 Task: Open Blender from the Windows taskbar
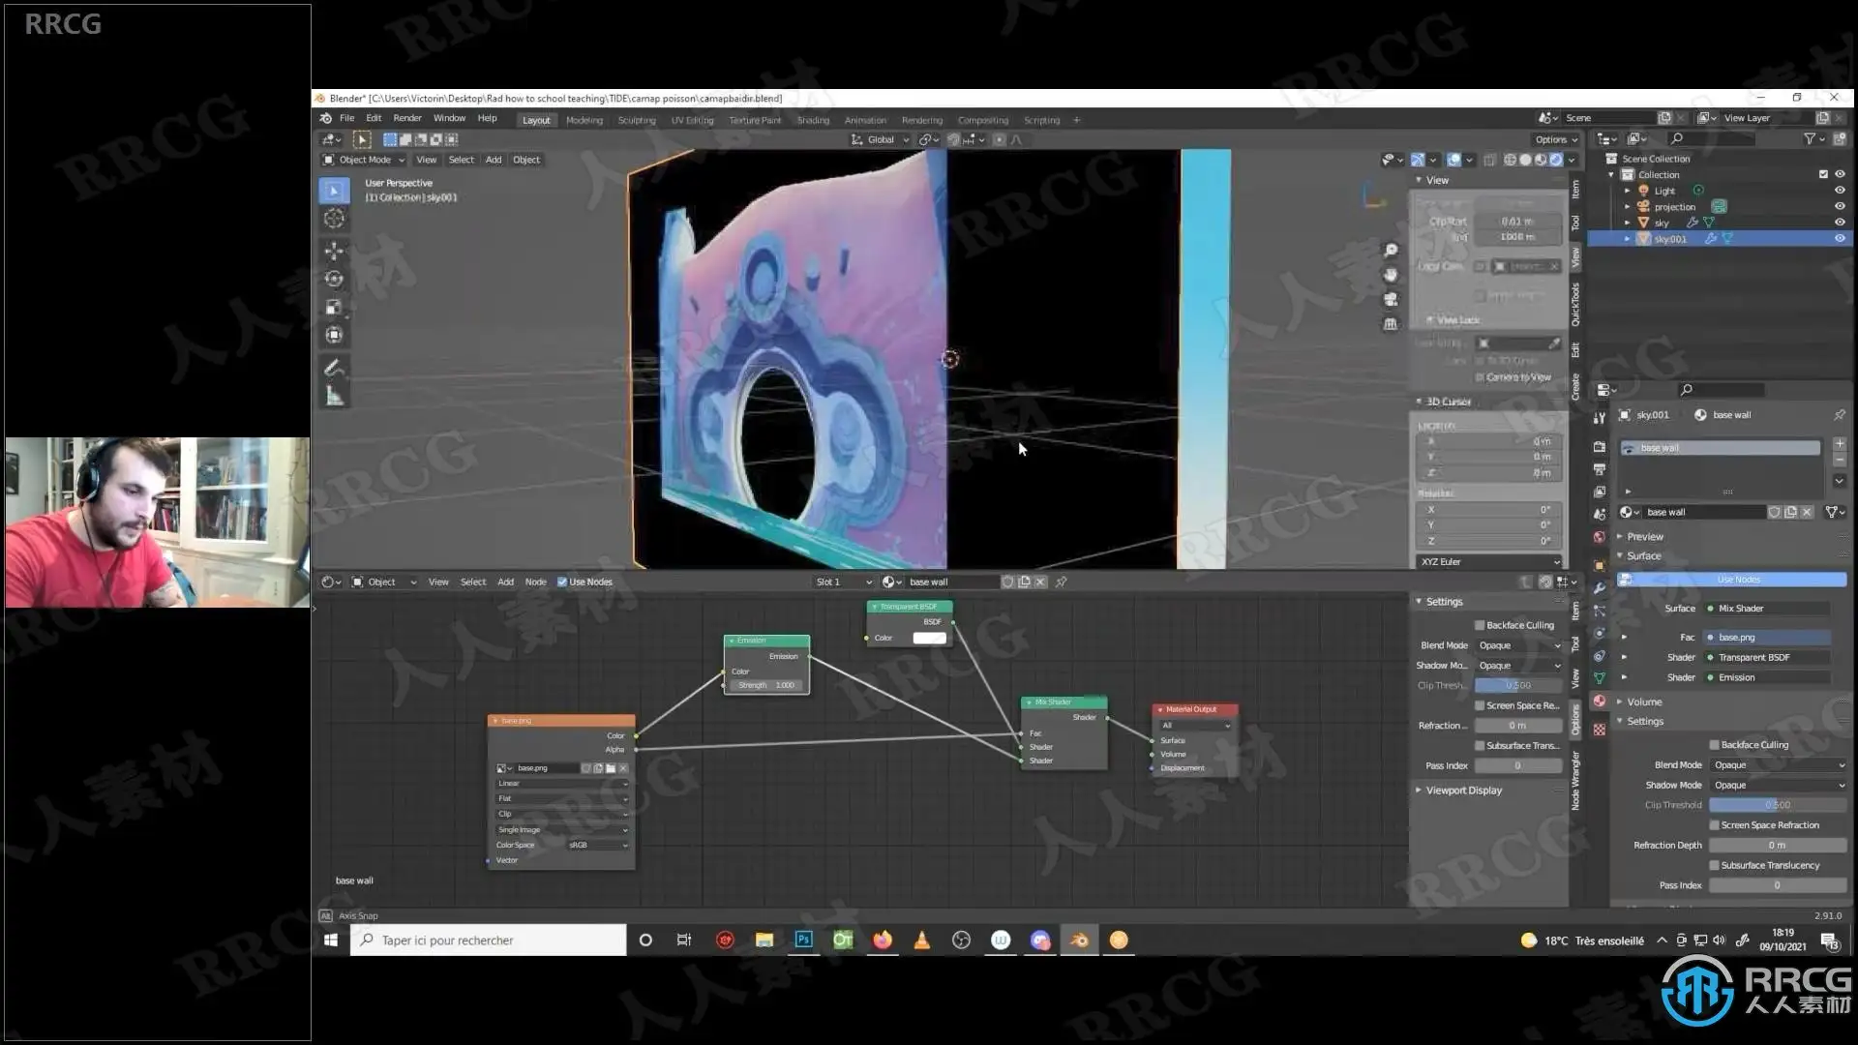(x=1079, y=940)
